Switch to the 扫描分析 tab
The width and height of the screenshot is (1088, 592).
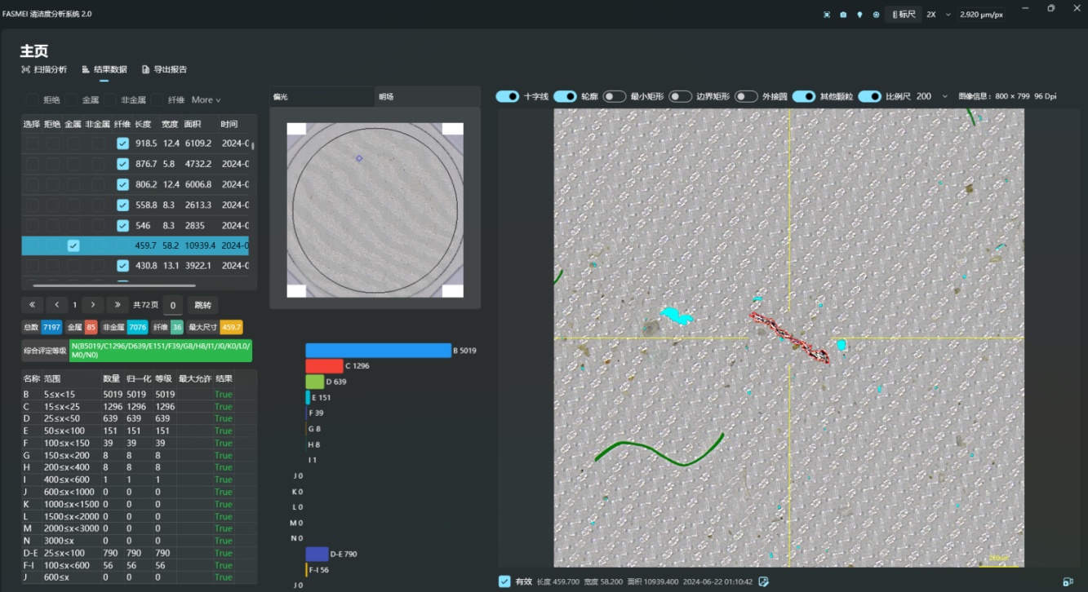coord(44,70)
